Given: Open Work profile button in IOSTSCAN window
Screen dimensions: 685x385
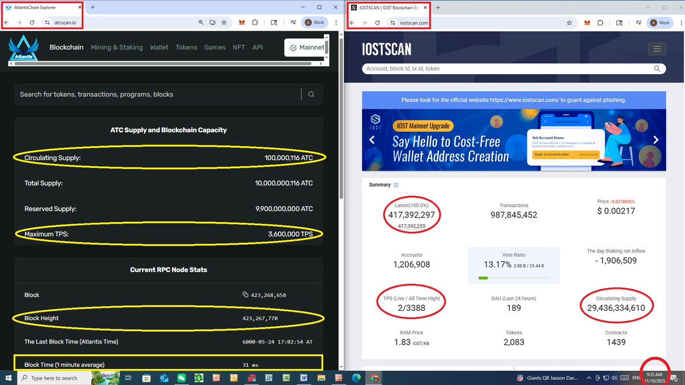Looking at the screenshot, I should (x=660, y=23).
